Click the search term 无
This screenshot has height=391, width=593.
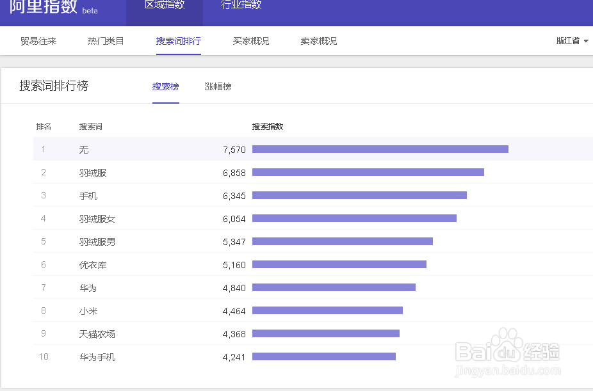84,150
